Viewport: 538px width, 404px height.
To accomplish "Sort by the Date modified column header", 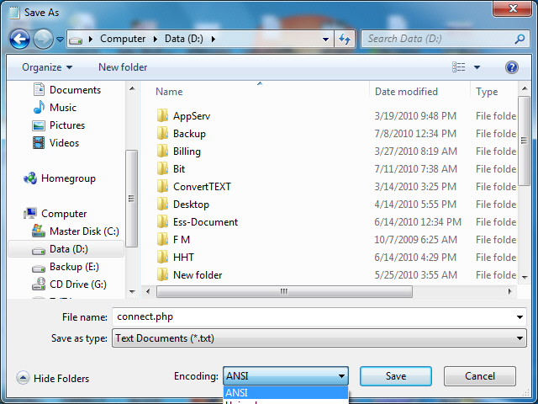I will click(x=406, y=92).
